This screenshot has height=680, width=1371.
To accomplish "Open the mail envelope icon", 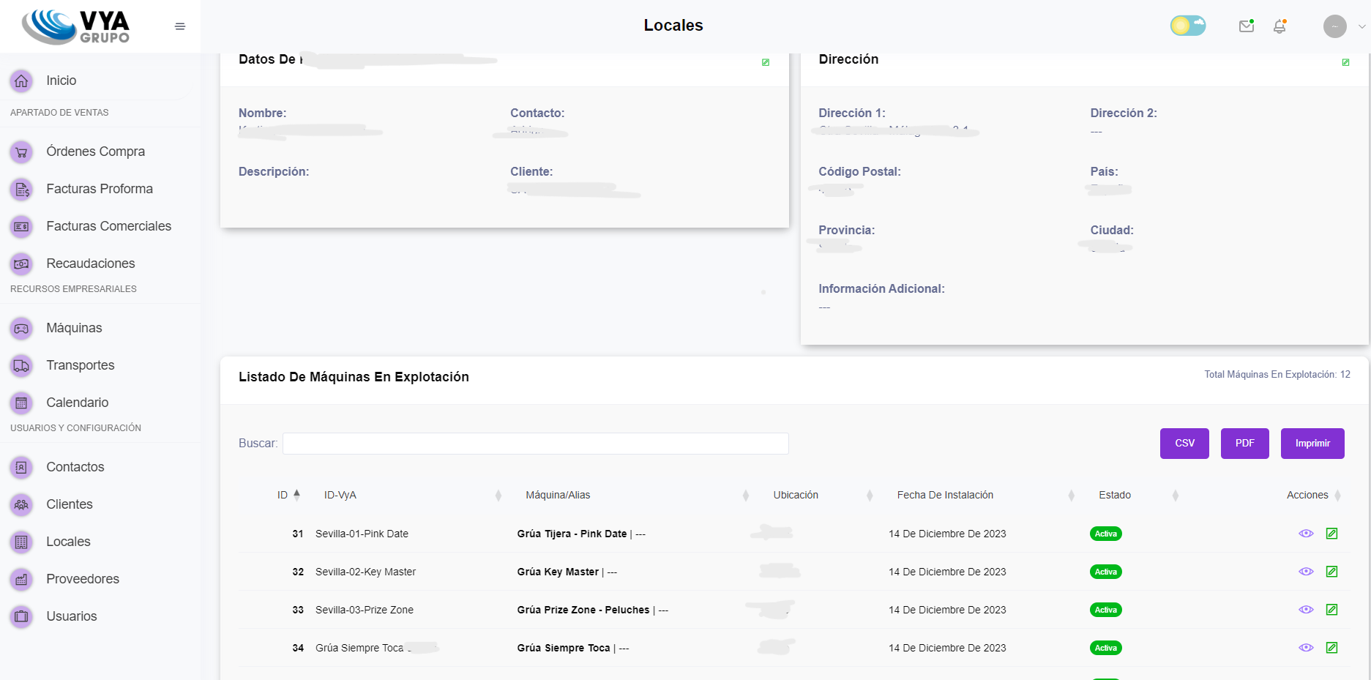I will tap(1247, 26).
